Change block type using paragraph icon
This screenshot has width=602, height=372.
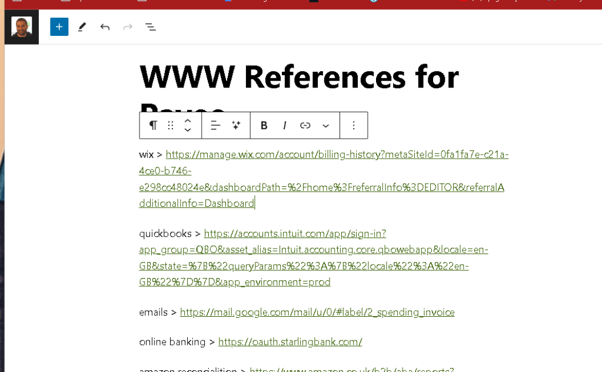(x=153, y=125)
